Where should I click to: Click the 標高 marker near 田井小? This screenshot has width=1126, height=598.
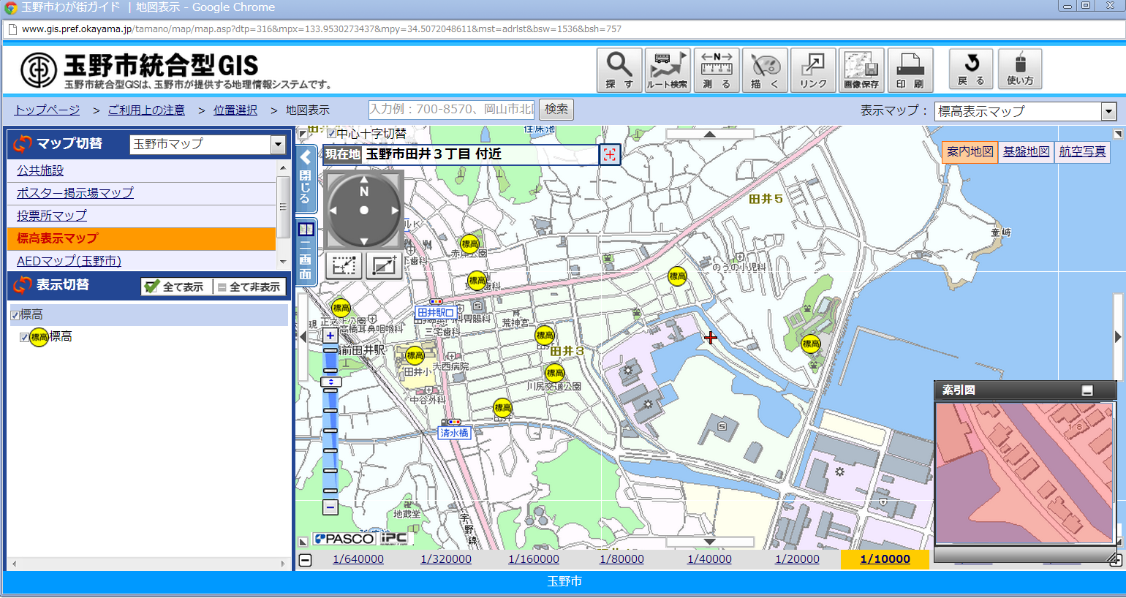(415, 356)
